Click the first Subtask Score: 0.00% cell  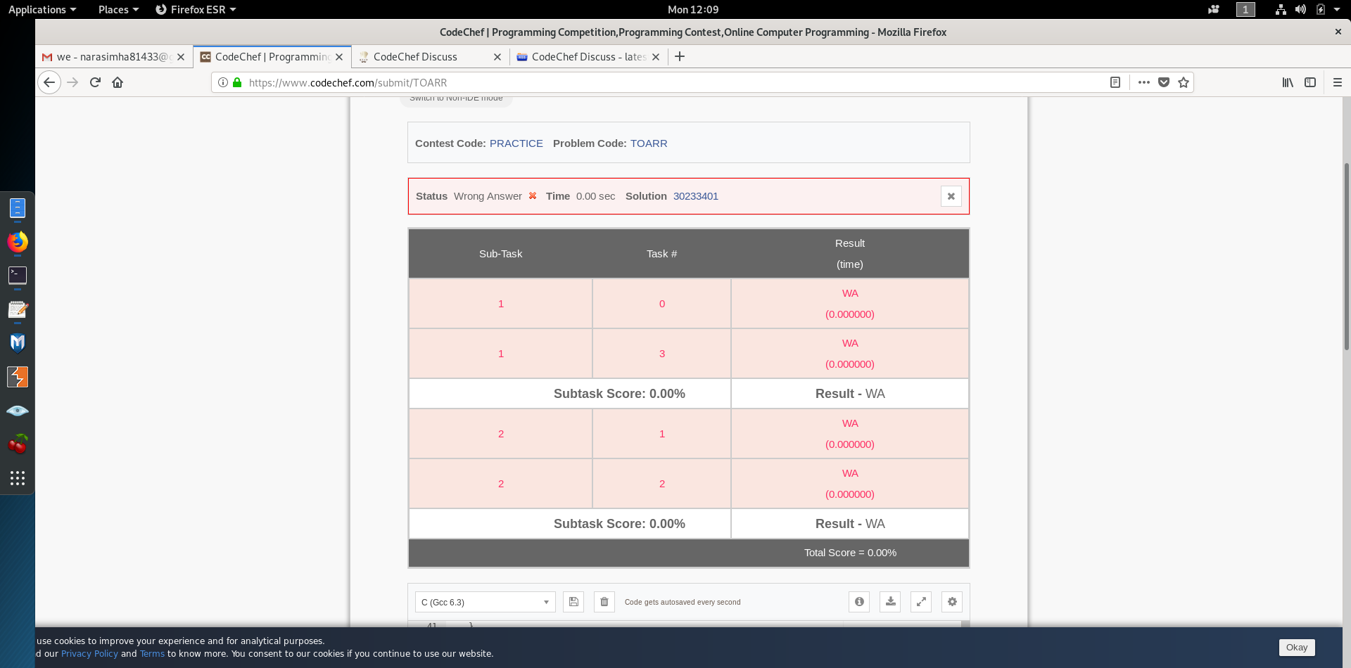(570, 394)
